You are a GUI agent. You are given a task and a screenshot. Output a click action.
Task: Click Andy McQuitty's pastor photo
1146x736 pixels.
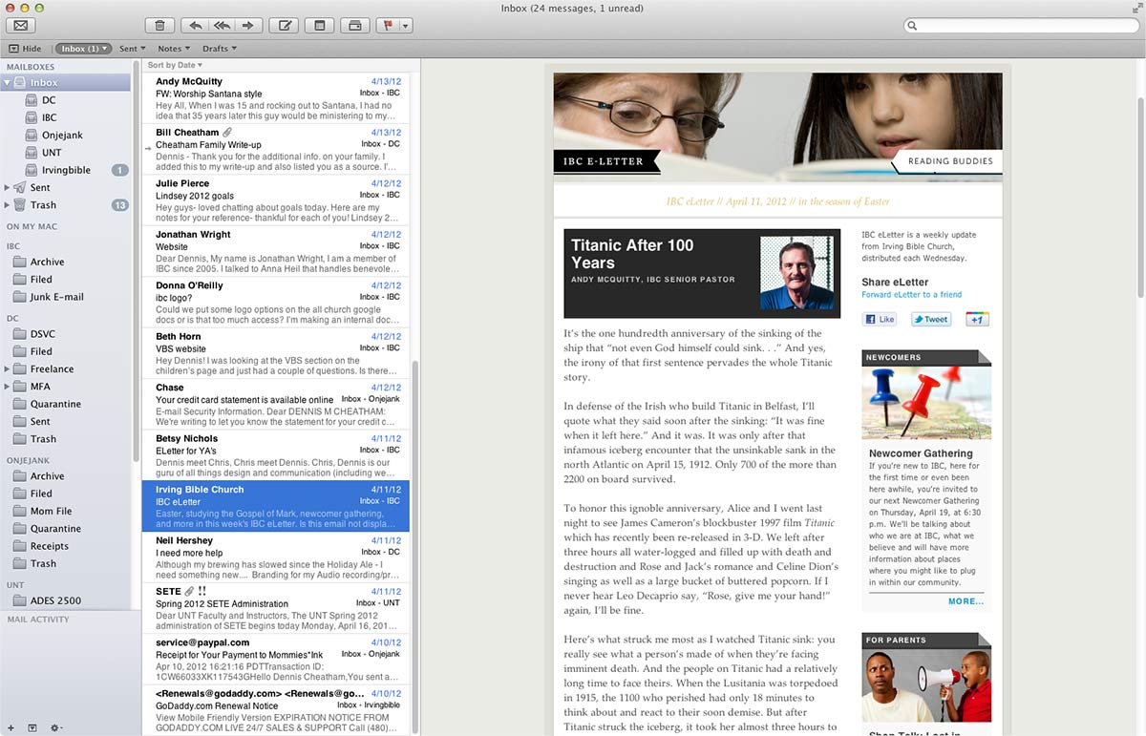coord(796,273)
